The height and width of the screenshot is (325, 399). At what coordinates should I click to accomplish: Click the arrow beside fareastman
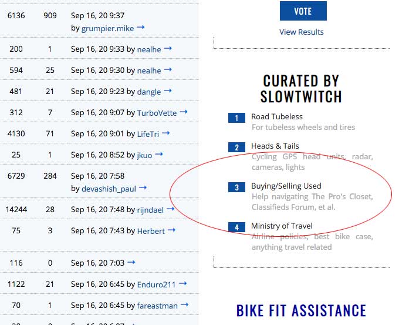pos(184,304)
